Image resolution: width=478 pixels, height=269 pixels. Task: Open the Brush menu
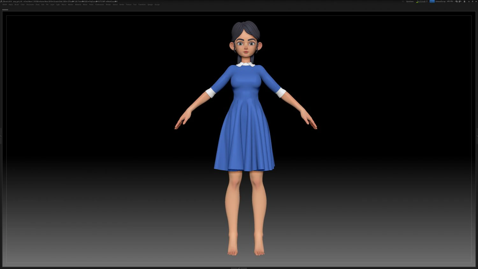click(17, 4)
